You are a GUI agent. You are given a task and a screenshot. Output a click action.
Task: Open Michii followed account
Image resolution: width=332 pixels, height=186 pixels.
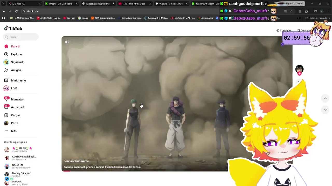tap(20, 149)
